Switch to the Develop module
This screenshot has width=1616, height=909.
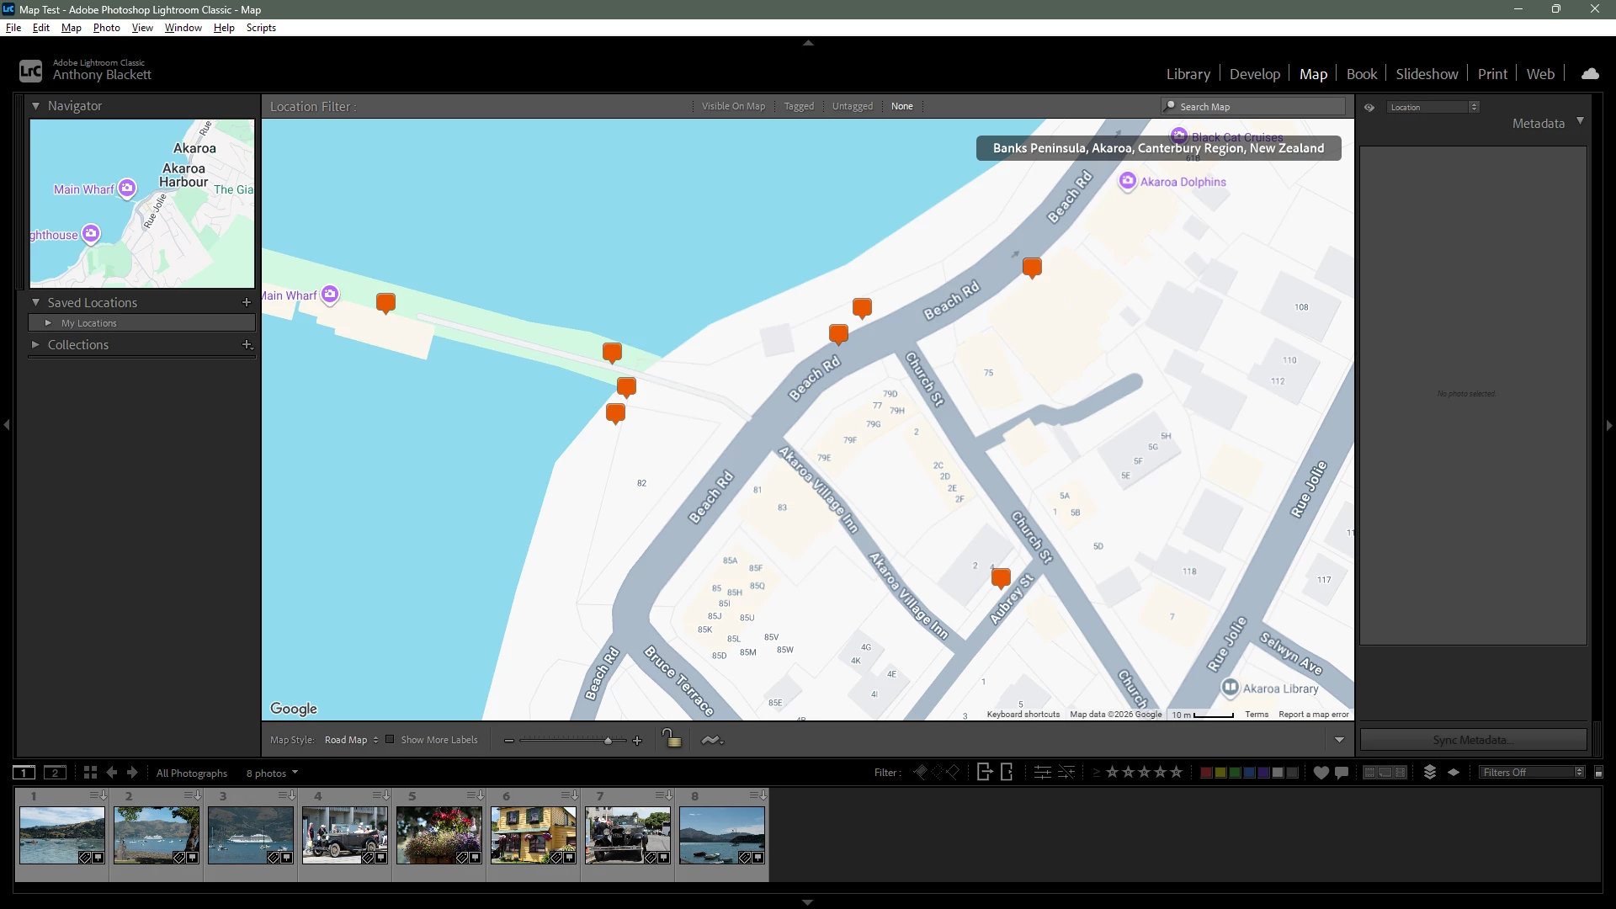coord(1254,74)
